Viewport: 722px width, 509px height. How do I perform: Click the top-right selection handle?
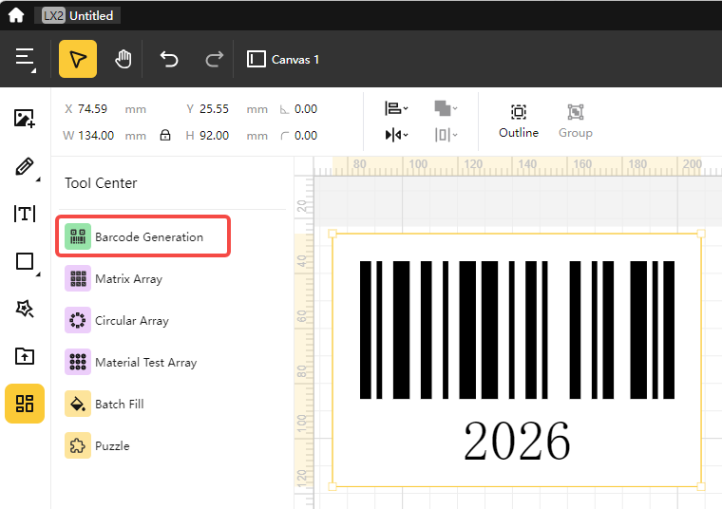(701, 234)
